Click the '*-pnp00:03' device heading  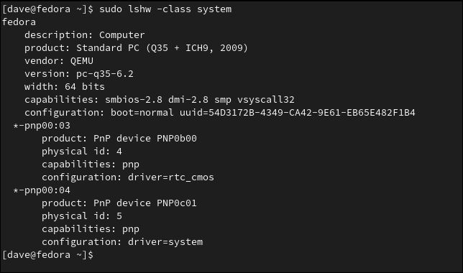(x=42, y=126)
